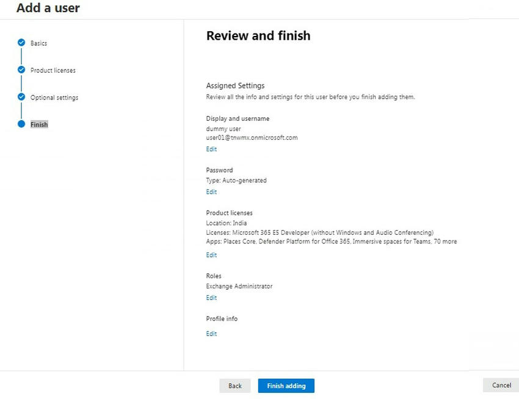Click the Finish step blue dot indicator
Screen dimensions: 519x399
point(23,124)
